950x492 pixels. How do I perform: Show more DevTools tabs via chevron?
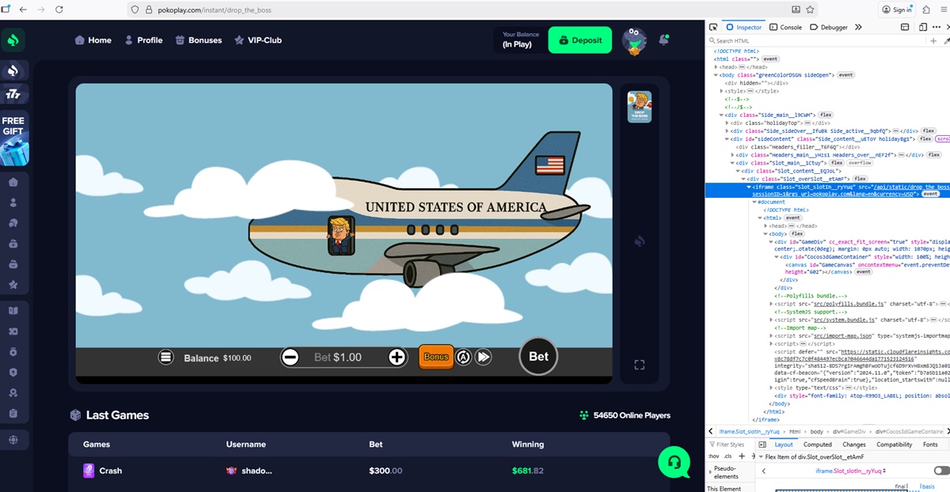point(857,27)
